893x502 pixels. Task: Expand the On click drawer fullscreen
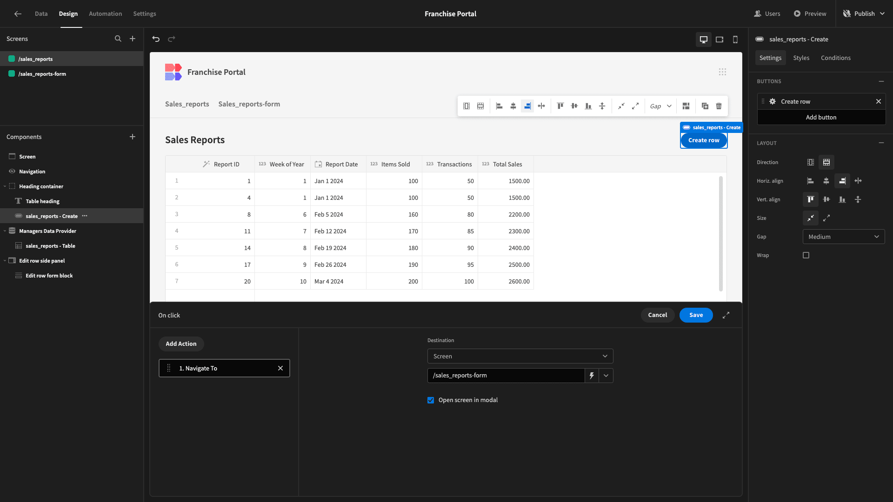point(726,315)
